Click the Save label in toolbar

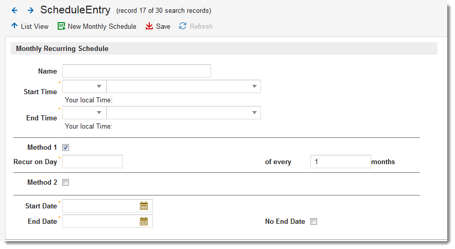(x=163, y=26)
